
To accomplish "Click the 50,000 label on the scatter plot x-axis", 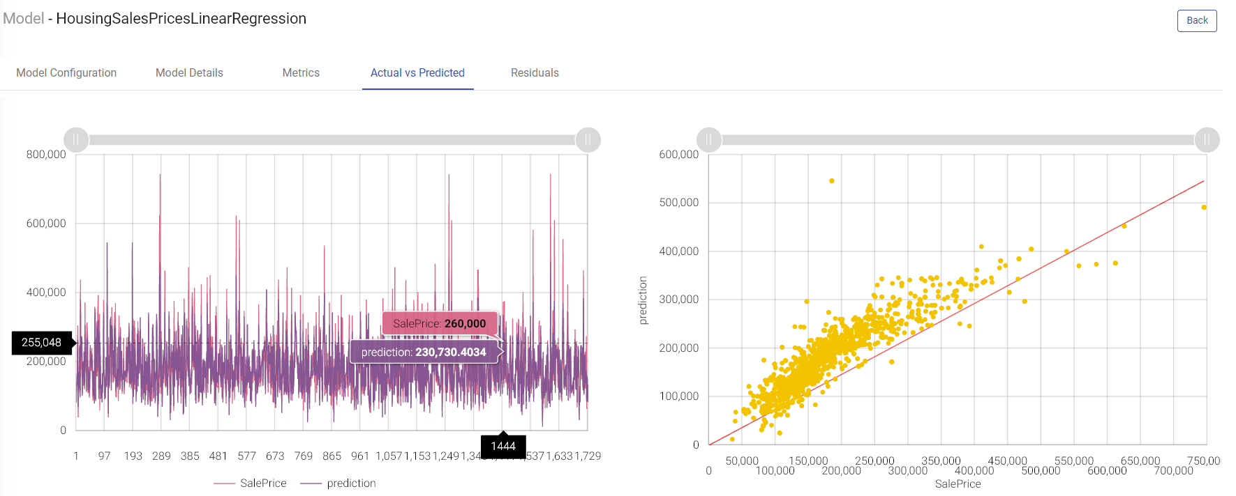I will click(742, 460).
